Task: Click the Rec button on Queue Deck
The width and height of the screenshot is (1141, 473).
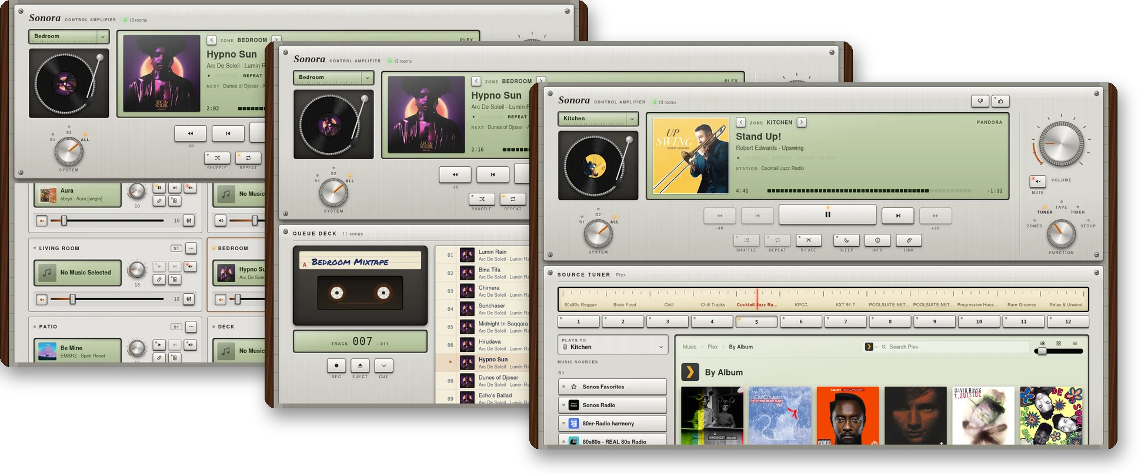Action: (336, 365)
